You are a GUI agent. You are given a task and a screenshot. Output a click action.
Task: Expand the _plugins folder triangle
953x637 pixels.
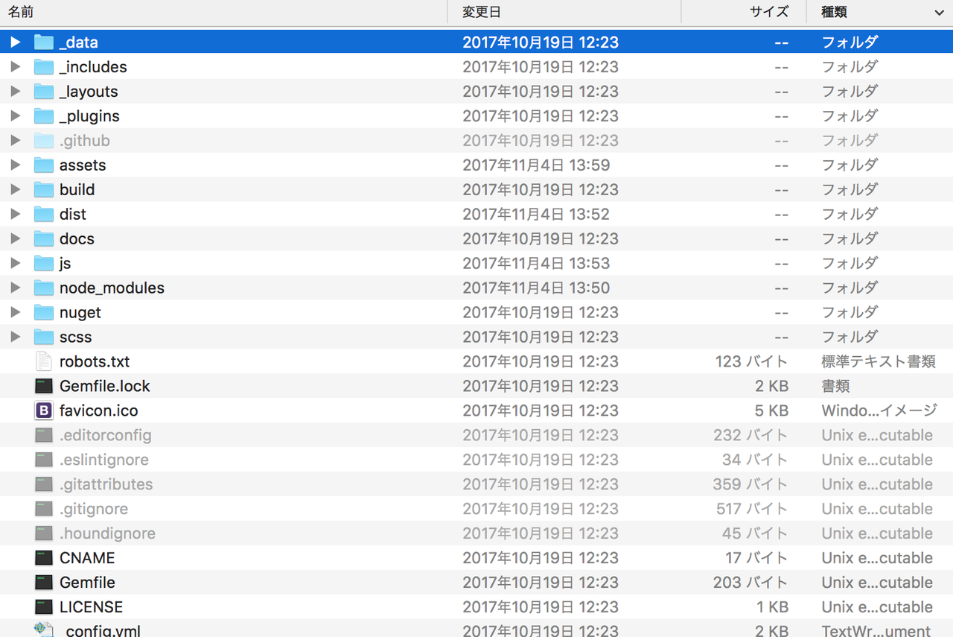[16, 116]
